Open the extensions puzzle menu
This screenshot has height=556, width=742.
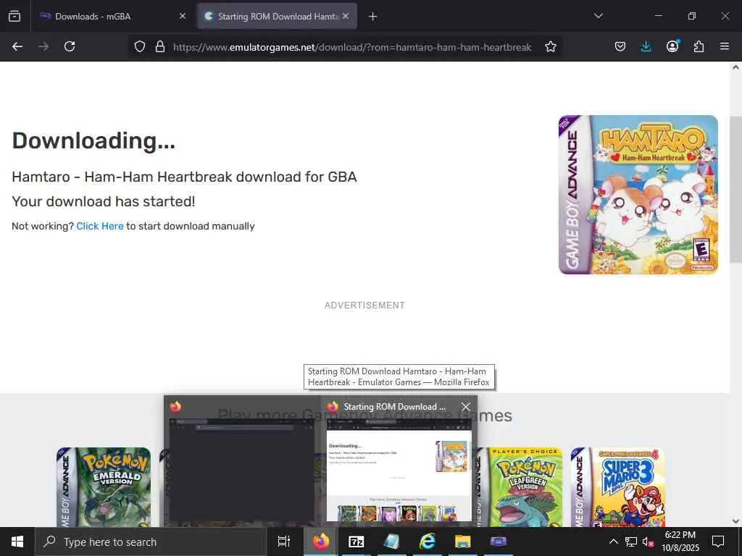point(699,46)
